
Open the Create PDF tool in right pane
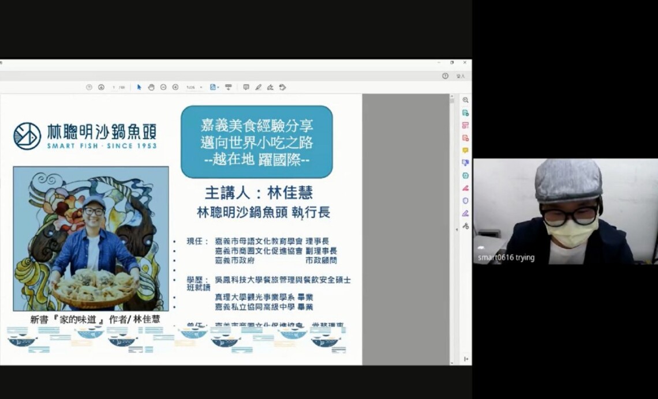pyautogui.click(x=465, y=138)
